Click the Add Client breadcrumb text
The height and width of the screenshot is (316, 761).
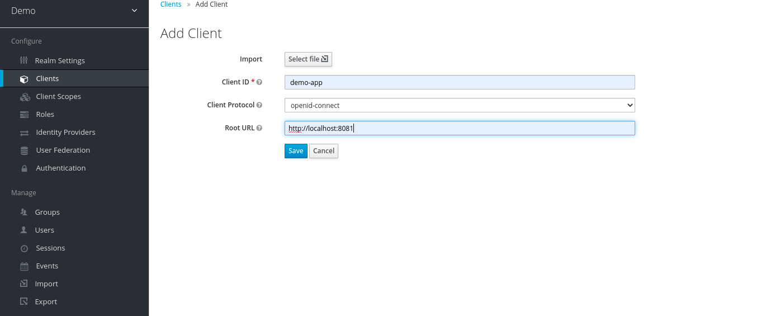(212, 4)
